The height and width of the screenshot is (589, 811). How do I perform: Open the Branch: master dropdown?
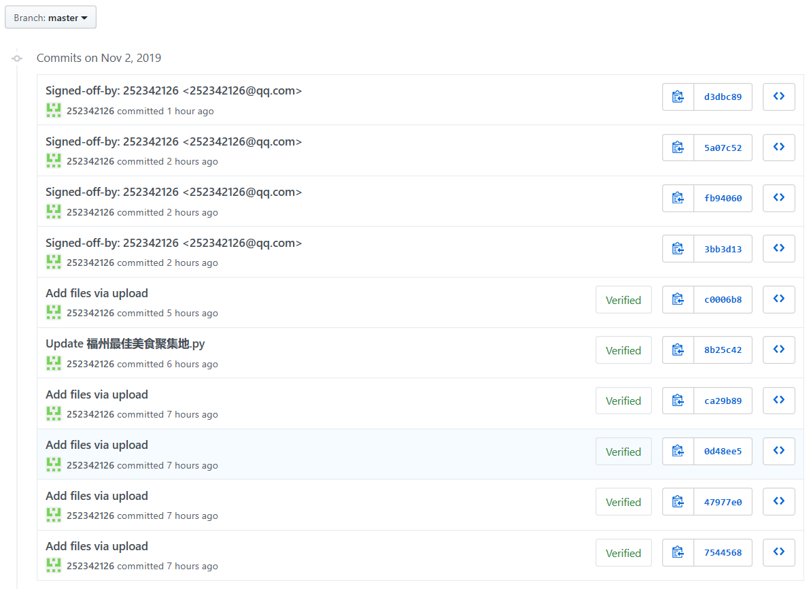[51, 18]
